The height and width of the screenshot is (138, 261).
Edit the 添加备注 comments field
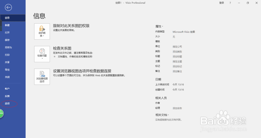tap(177, 71)
